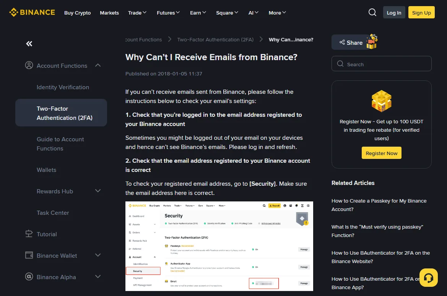Open the AI dropdown menu
The image size is (447, 296).
(x=253, y=13)
